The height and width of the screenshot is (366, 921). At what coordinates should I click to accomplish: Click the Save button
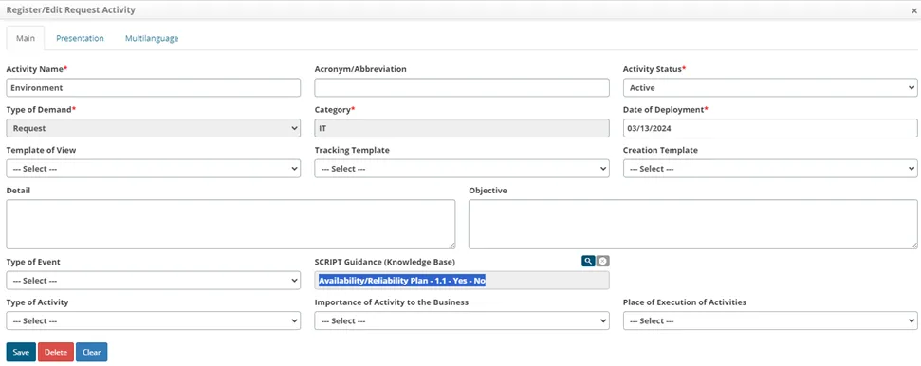click(21, 352)
